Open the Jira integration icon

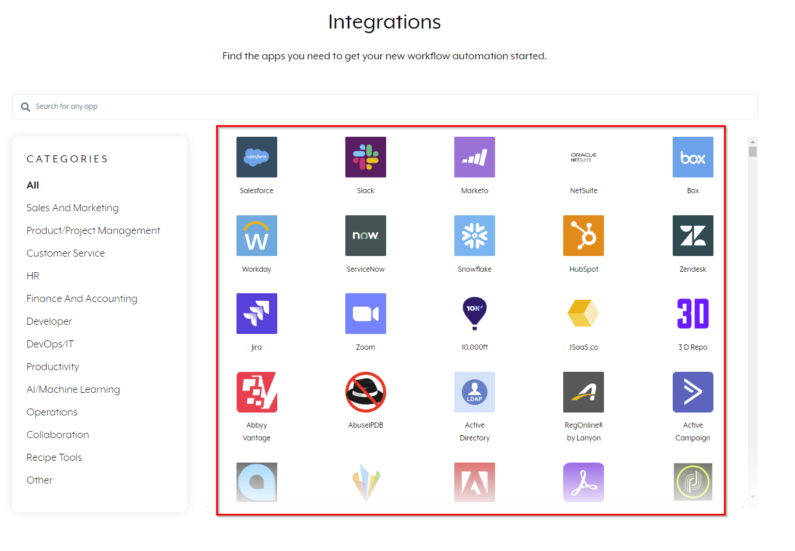click(256, 314)
